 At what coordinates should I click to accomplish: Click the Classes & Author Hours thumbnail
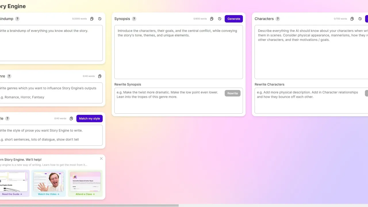[85, 181]
